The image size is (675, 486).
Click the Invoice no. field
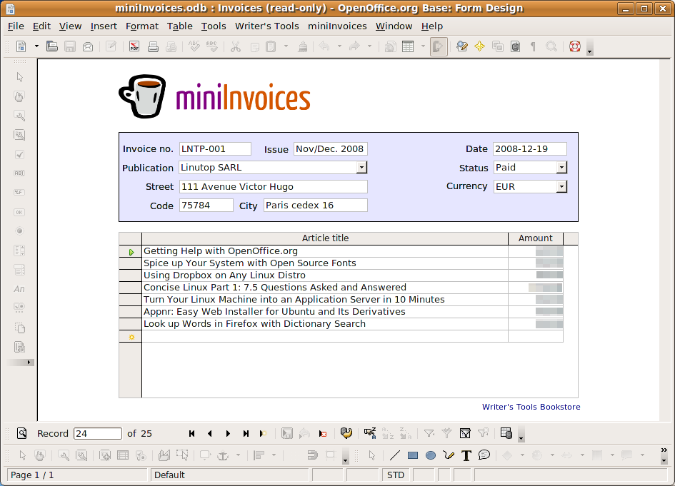click(x=215, y=149)
